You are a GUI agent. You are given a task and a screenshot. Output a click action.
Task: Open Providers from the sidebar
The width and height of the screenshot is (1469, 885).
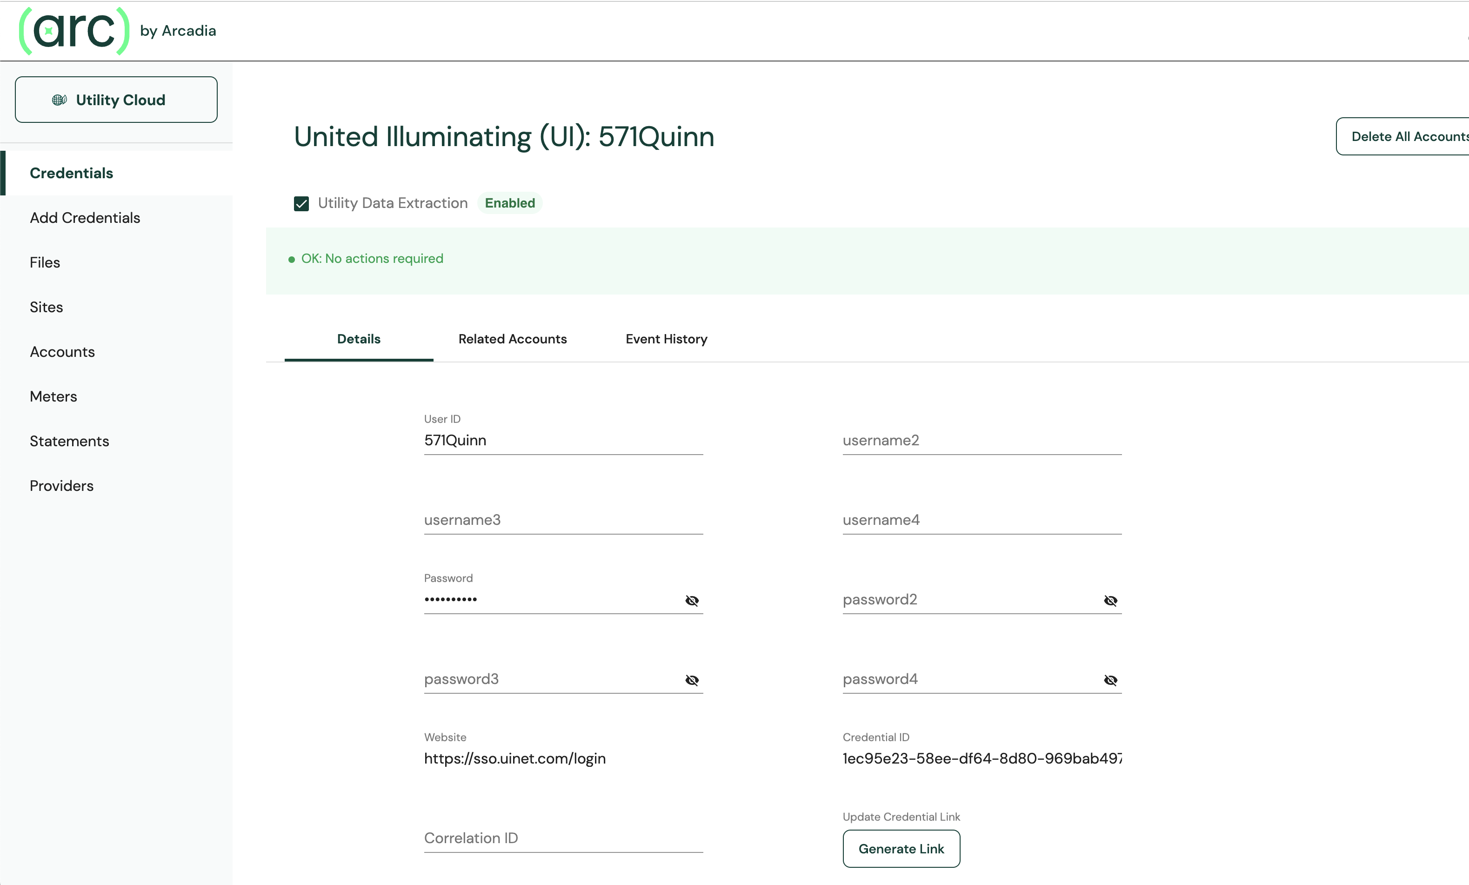coord(61,486)
